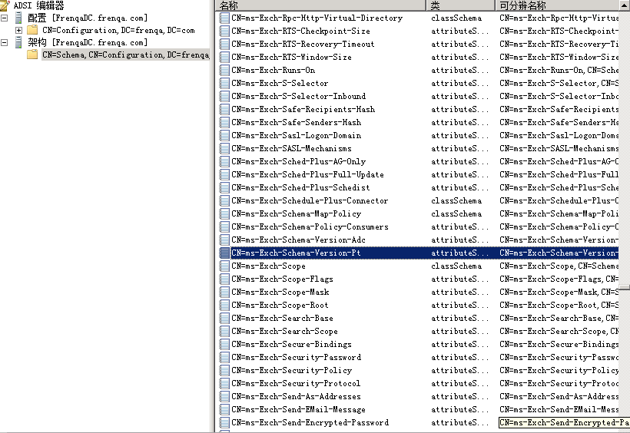Select the CN=ms-Exch-Scope-Root entry

280,306
